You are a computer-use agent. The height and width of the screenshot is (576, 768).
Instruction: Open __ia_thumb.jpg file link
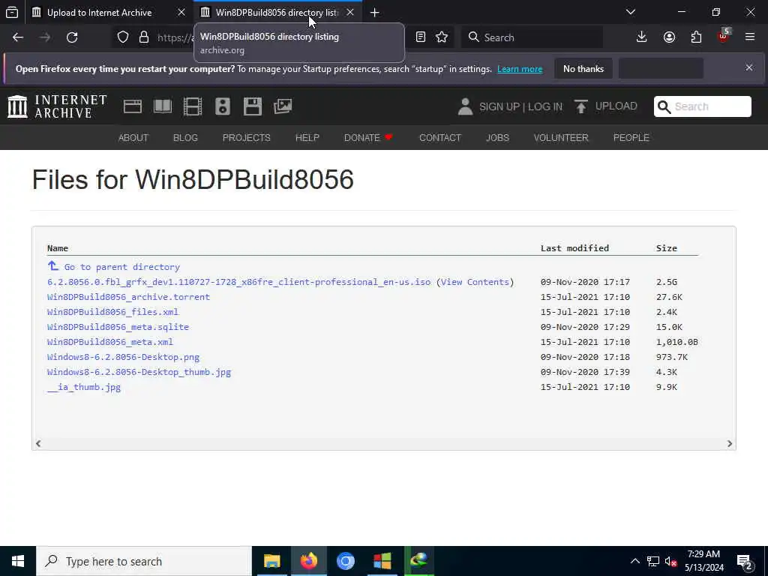pos(84,387)
